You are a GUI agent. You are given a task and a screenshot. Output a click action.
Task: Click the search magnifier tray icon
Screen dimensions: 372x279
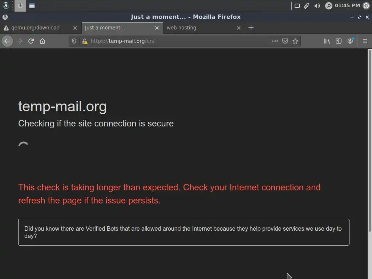[x=328, y=6]
